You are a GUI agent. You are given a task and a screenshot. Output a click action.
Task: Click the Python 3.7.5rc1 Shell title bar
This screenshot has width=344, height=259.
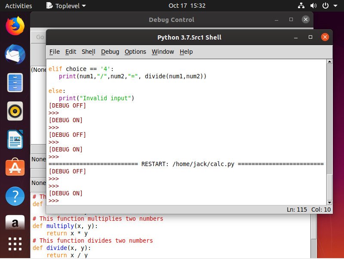189,37
